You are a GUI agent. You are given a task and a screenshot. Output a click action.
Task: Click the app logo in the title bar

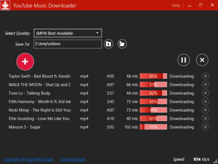[x=5, y=5]
